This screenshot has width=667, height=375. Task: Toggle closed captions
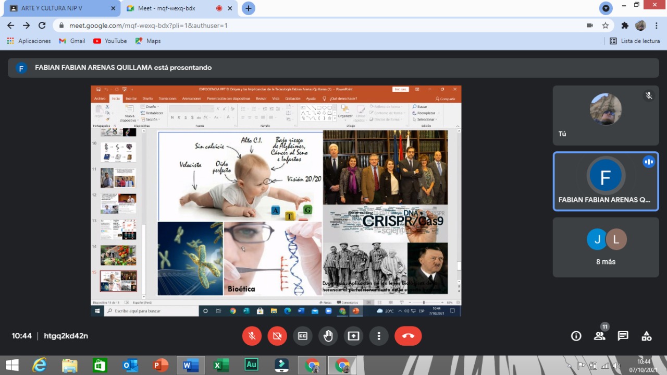(302, 336)
